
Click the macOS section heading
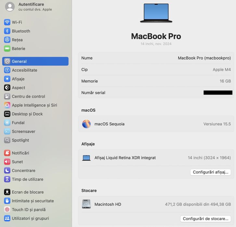pyautogui.click(x=88, y=110)
